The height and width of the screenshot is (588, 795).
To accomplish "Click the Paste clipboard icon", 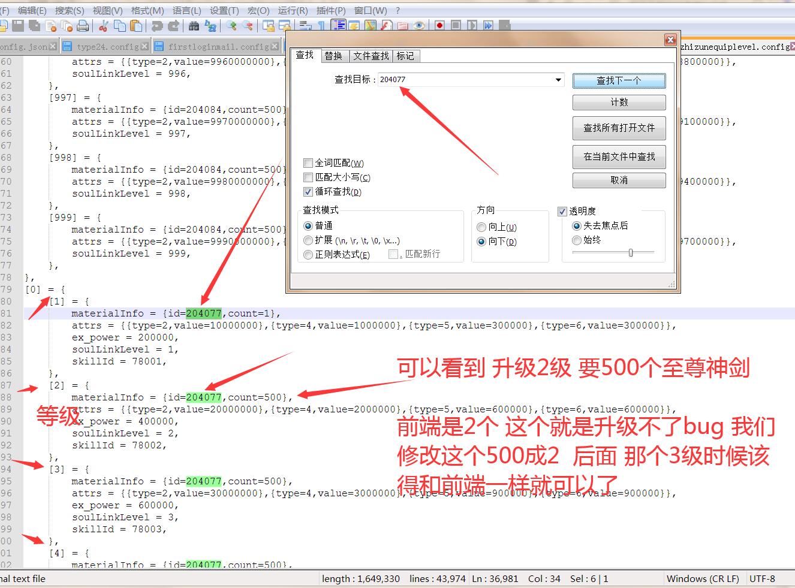I will [x=136, y=26].
